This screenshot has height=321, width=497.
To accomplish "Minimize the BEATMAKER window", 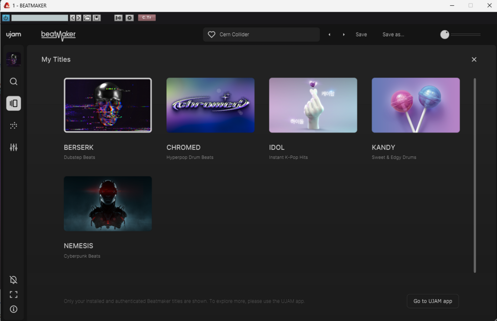I will click(452, 5).
